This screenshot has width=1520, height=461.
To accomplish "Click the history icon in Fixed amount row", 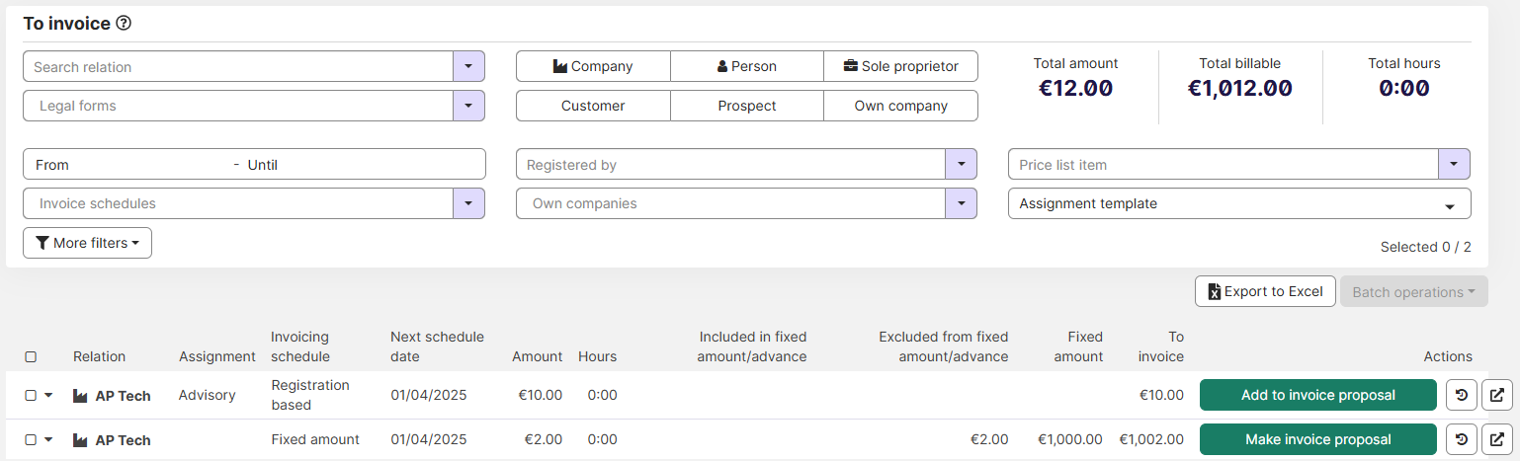I will coord(1462,439).
